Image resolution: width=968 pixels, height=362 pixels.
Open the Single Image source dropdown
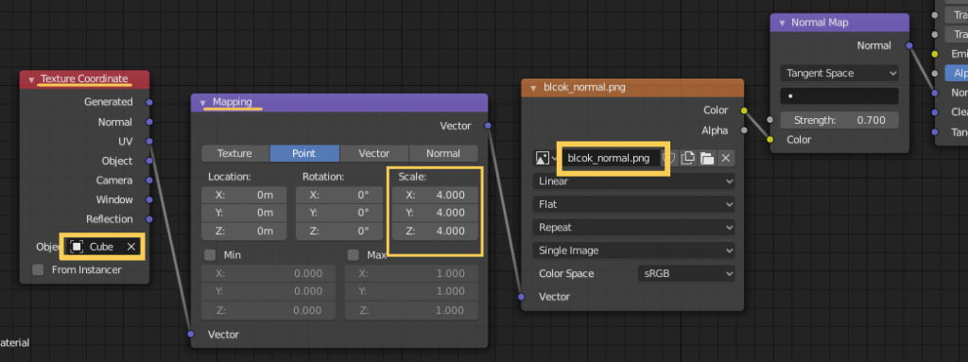pos(633,250)
